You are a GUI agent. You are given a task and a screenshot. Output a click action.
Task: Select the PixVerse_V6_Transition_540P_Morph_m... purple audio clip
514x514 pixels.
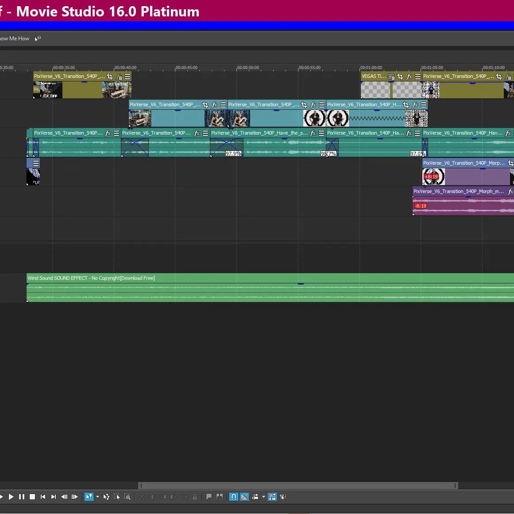pos(463,201)
